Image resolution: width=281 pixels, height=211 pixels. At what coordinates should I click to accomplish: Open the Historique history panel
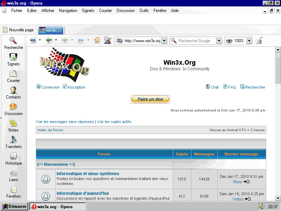pyautogui.click(x=13, y=159)
